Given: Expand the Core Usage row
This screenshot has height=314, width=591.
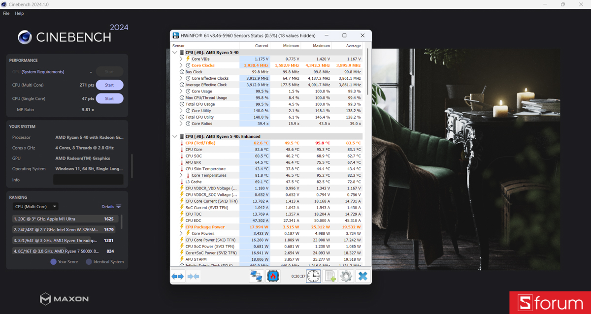Looking at the screenshot, I should 181,91.
